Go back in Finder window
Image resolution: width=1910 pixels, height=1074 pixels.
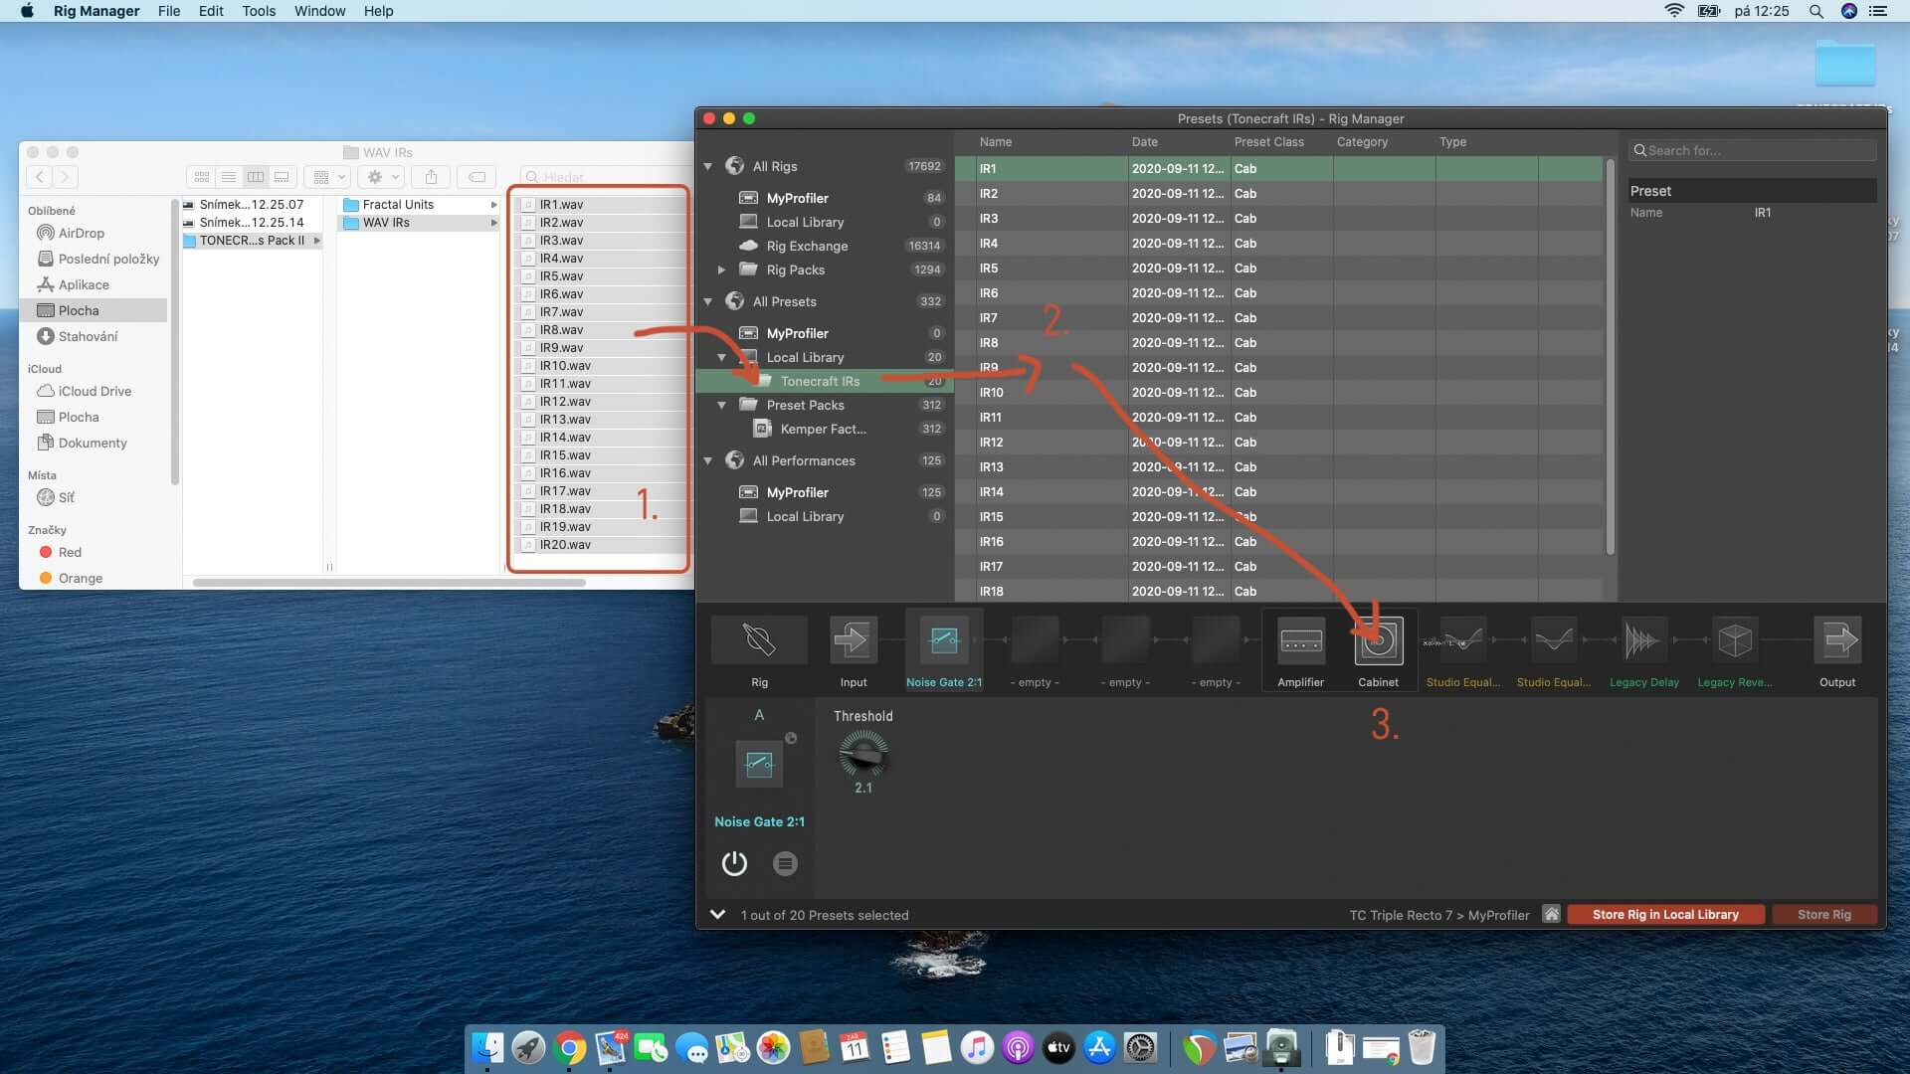[40, 177]
